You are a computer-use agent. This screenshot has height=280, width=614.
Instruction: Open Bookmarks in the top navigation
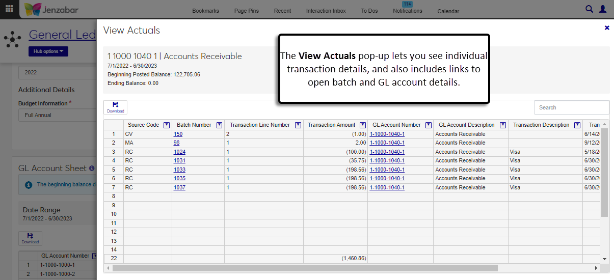click(x=205, y=11)
